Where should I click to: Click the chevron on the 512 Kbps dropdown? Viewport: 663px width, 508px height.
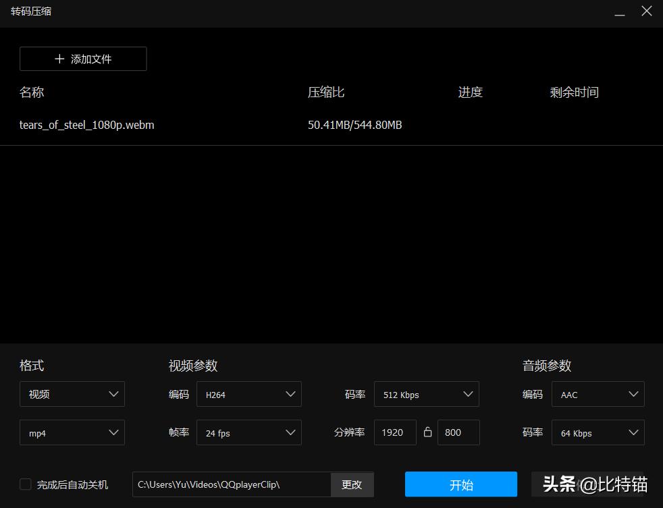(x=468, y=394)
